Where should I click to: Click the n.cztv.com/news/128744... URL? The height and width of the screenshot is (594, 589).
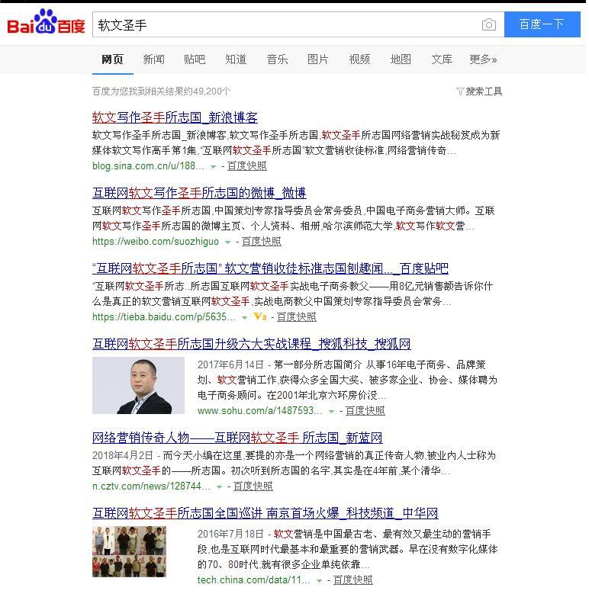(151, 486)
